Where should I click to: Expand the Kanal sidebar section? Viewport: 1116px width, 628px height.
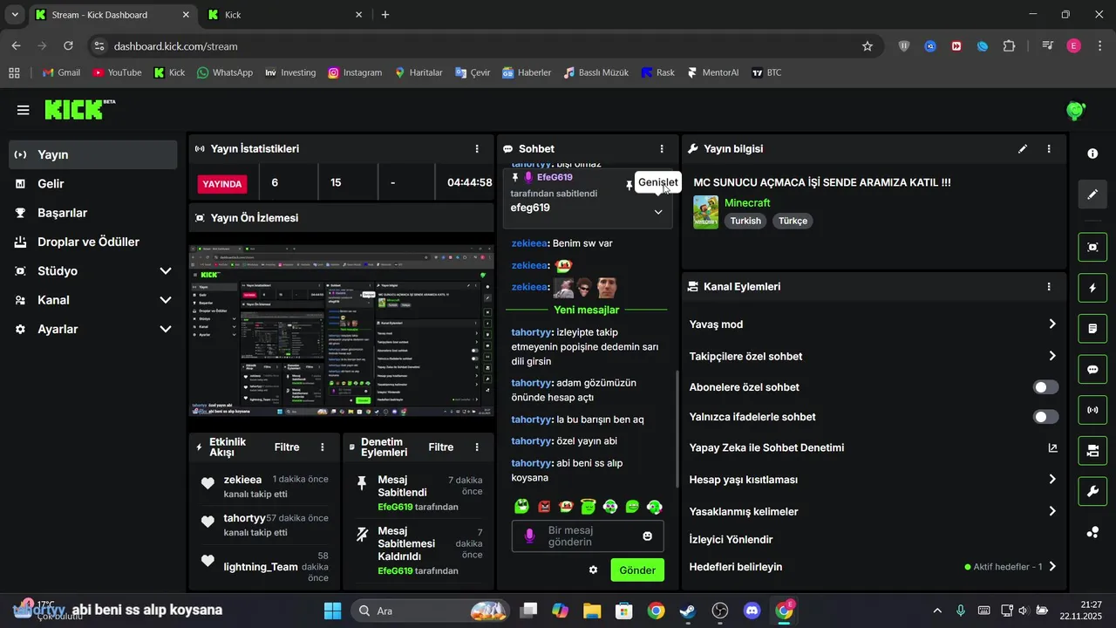pos(166,300)
